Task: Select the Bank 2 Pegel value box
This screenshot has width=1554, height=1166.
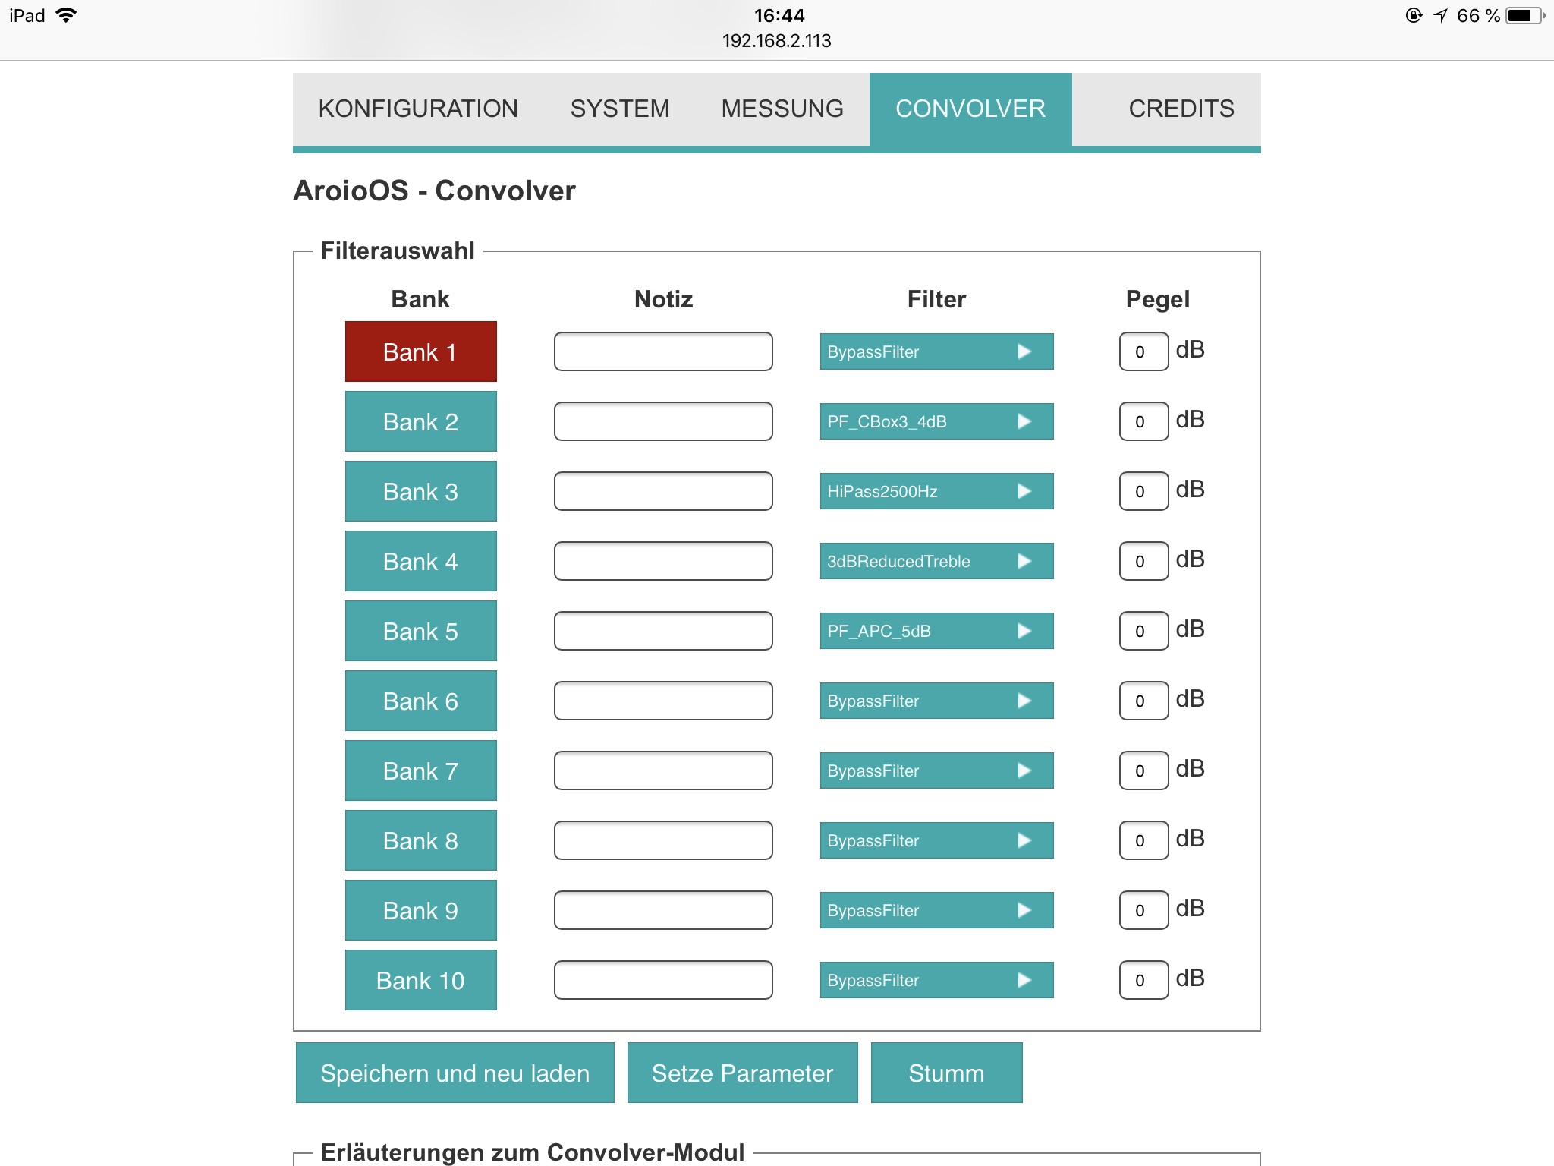Action: tap(1143, 421)
